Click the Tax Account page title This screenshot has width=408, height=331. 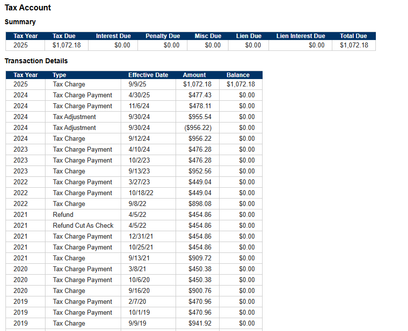(28, 8)
